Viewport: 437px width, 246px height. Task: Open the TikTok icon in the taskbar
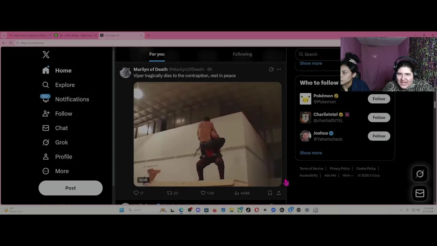tap(248, 210)
